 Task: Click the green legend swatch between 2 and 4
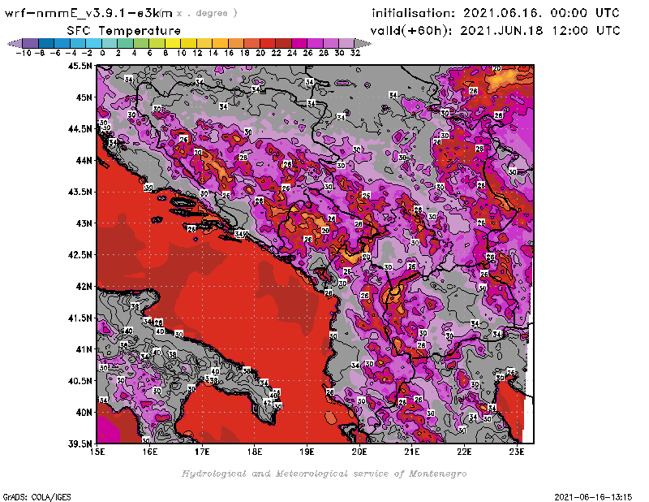126,43
